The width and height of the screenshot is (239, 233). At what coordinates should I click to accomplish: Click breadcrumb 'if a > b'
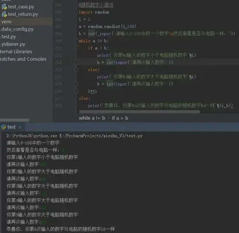(x=120, y=118)
